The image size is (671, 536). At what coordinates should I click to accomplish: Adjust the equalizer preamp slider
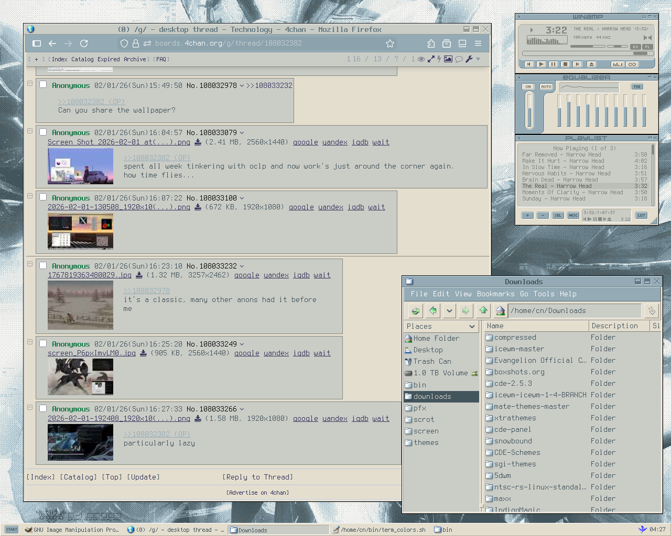[x=529, y=110]
